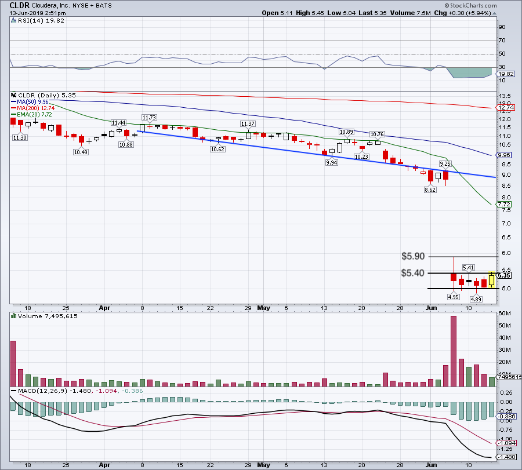The height and width of the screenshot is (470, 522).
Task: Click the 10.89 high price label
Action: coord(346,132)
